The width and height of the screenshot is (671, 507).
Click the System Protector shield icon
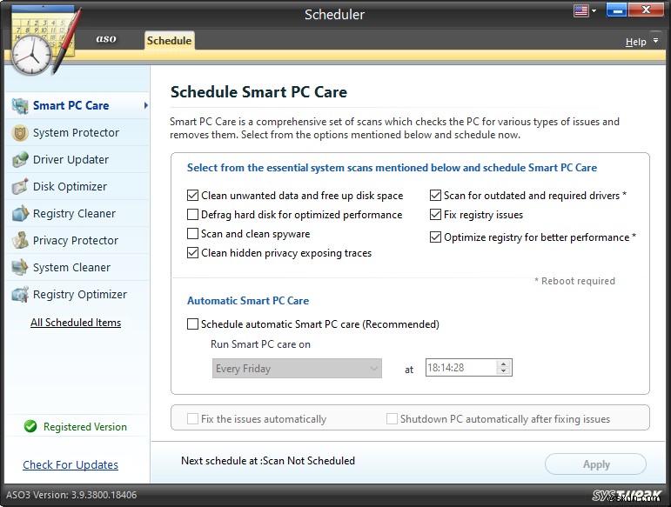(x=20, y=133)
